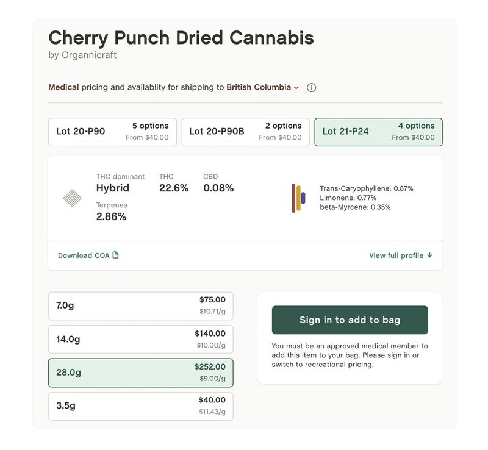The width and height of the screenshot is (488, 450).
Task: Click the yellow Limonene terpene bar
Action: point(298,198)
